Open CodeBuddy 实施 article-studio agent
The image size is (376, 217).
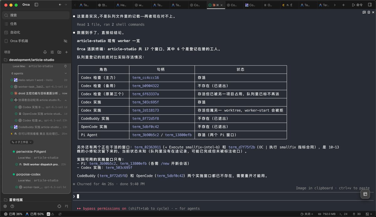[39, 127]
